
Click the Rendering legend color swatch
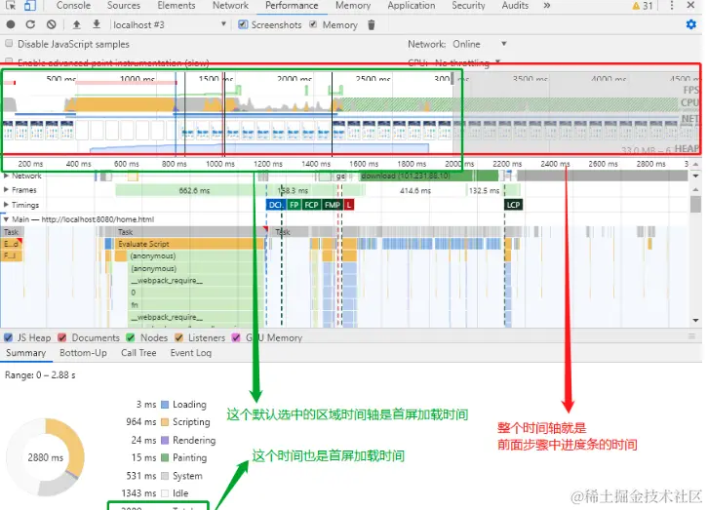(165, 440)
